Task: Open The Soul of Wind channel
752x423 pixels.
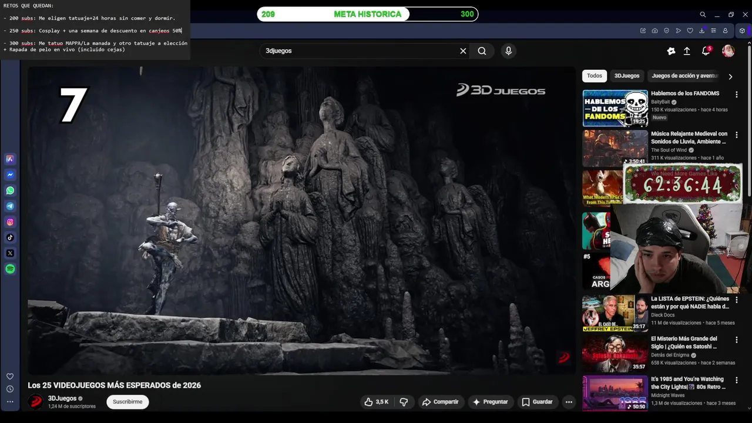Action: tap(669, 150)
